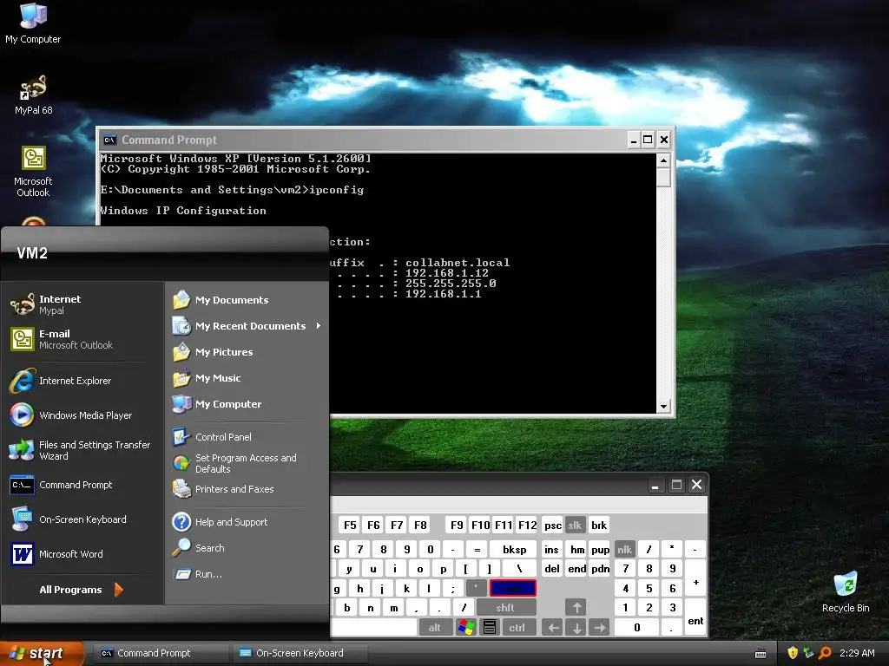Toggle the shft key on keyboard
889x666 pixels.
(x=506, y=608)
